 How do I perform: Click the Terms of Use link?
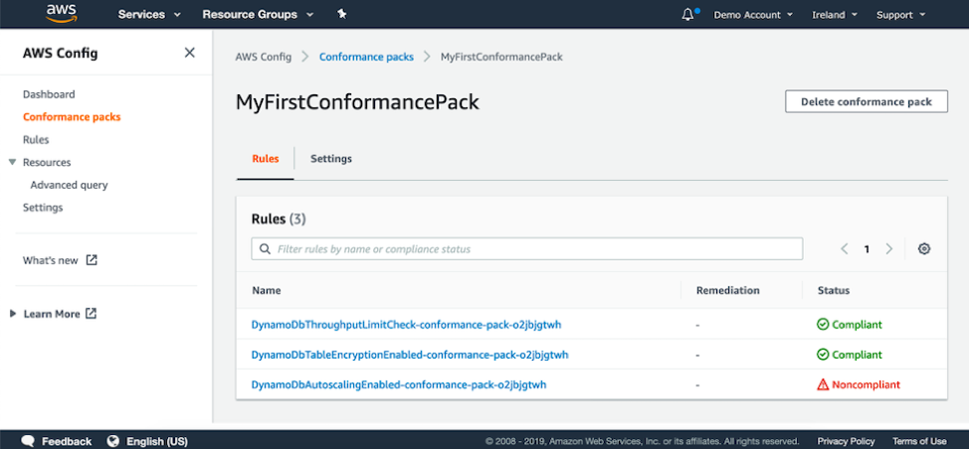pyautogui.click(x=919, y=441)
